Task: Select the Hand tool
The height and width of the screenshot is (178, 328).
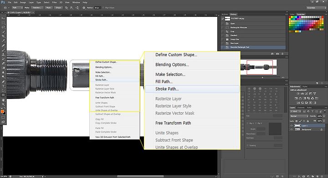Action: [x=3, y=100]
